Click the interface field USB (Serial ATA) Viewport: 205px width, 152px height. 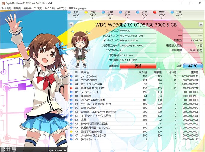tap(138, 41)
